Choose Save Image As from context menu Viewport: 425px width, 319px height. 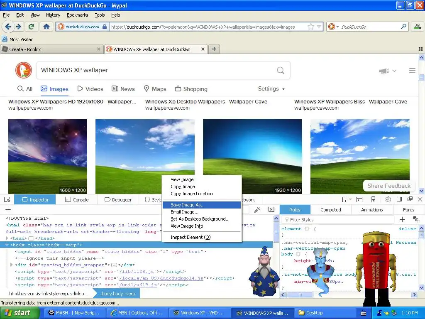(202, 205)
